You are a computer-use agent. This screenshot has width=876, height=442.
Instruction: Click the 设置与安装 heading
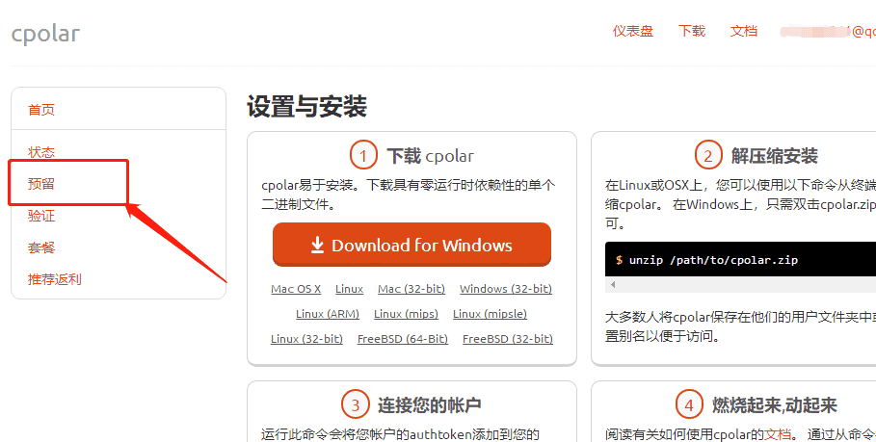[306, 106]
